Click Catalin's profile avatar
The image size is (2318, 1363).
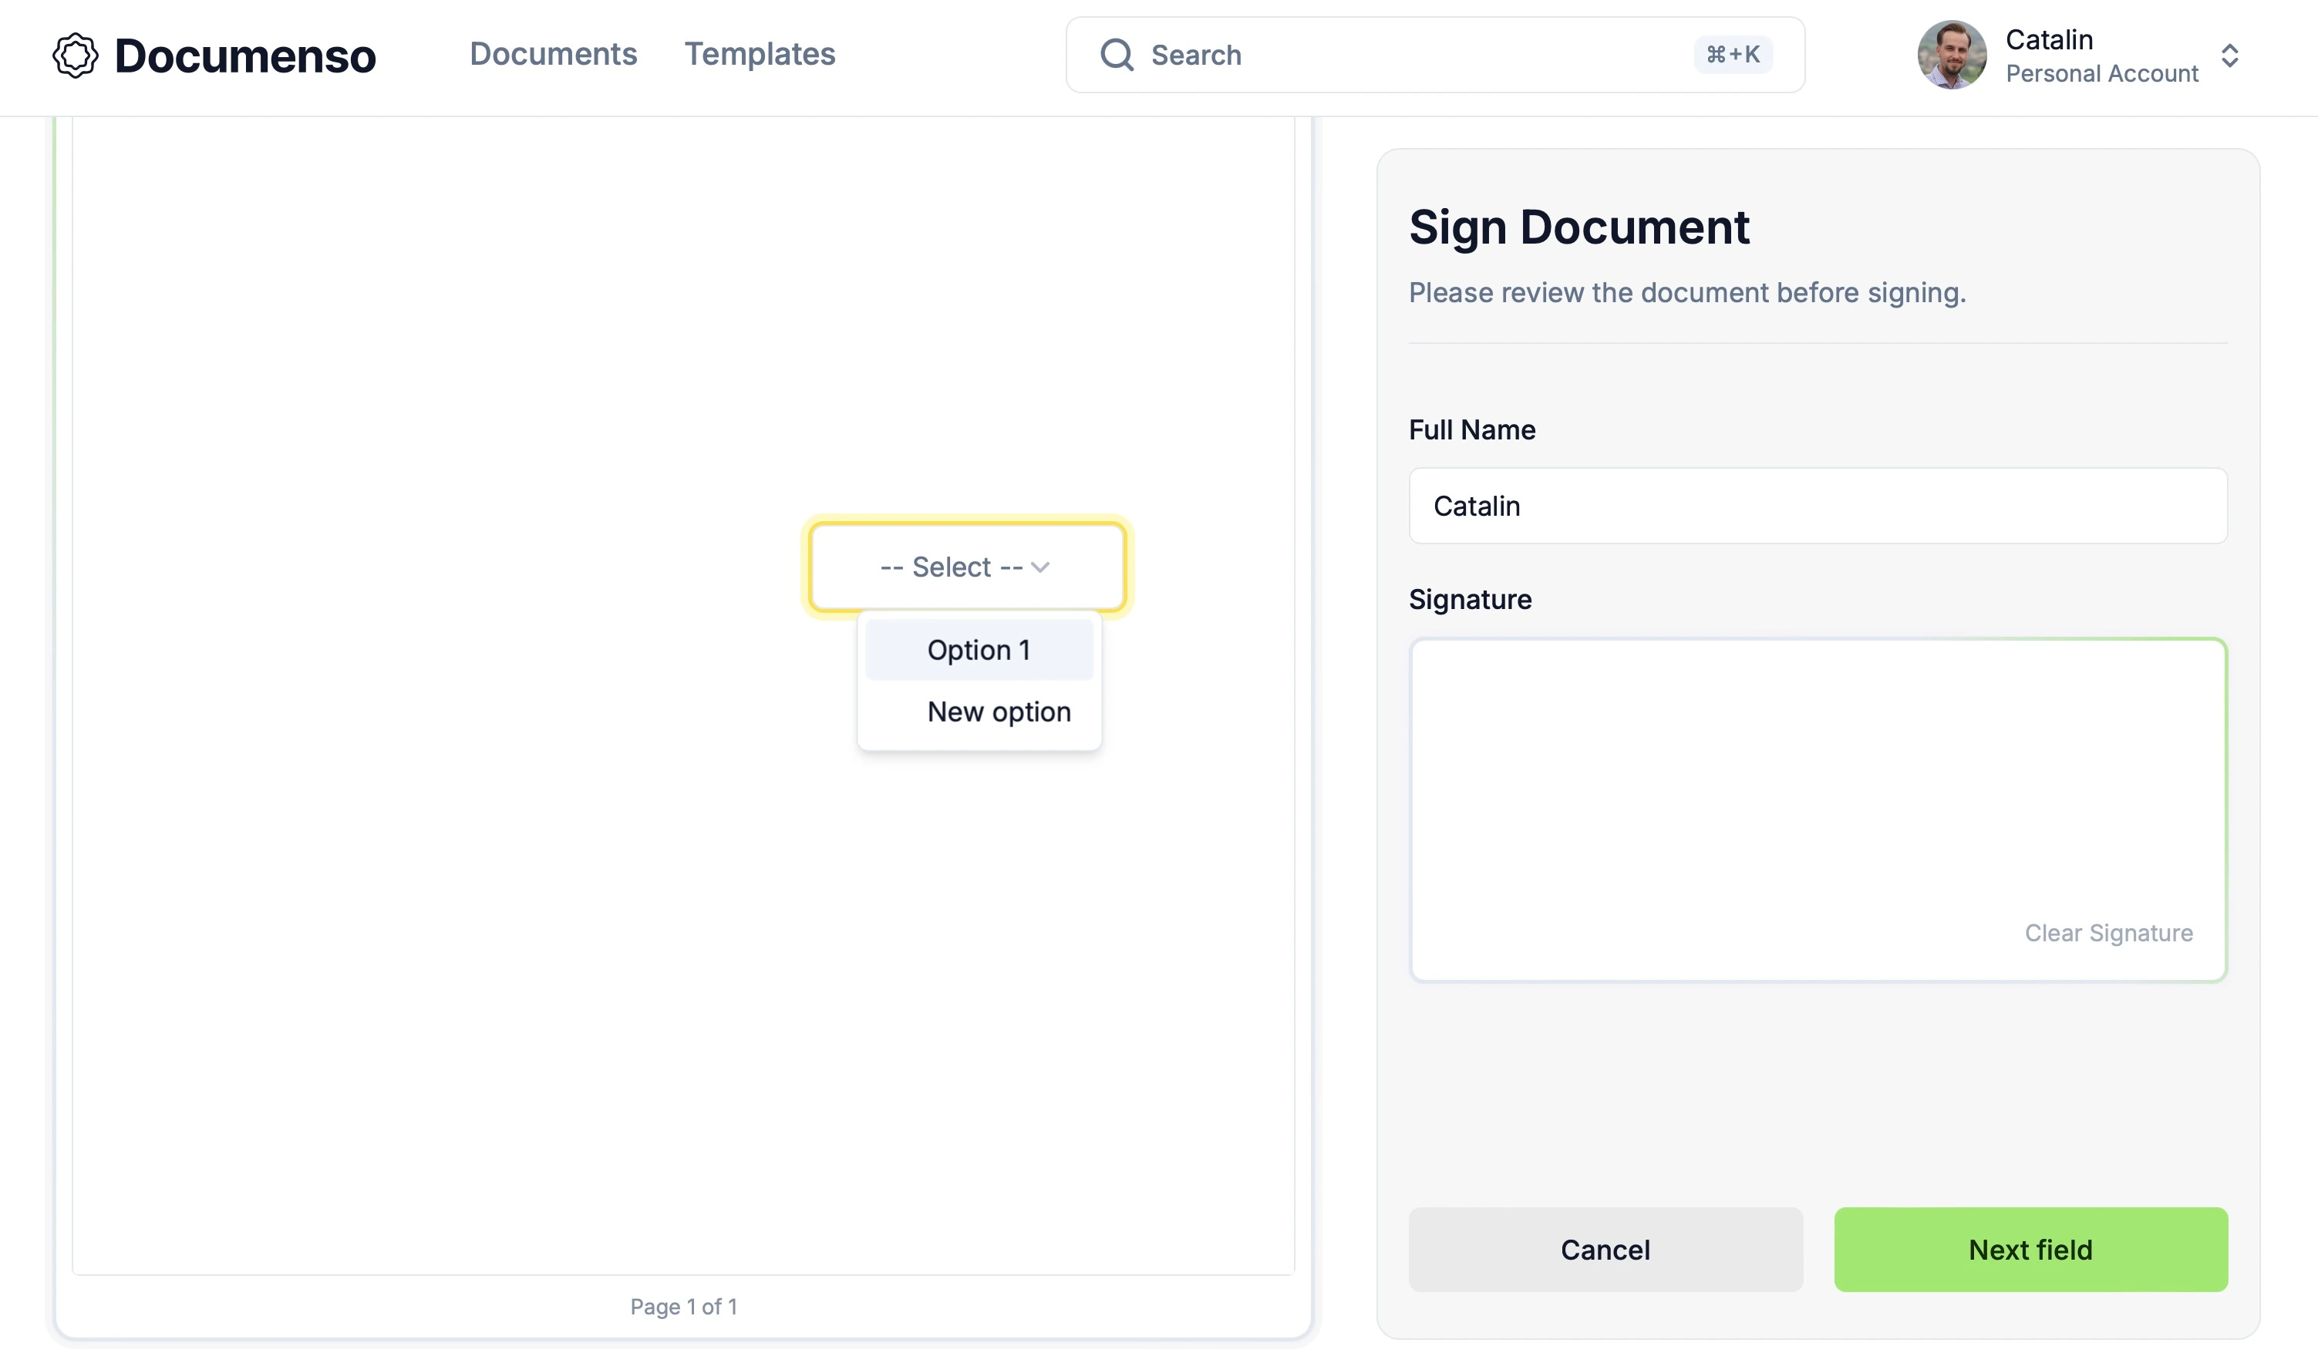click(1951, 56)
